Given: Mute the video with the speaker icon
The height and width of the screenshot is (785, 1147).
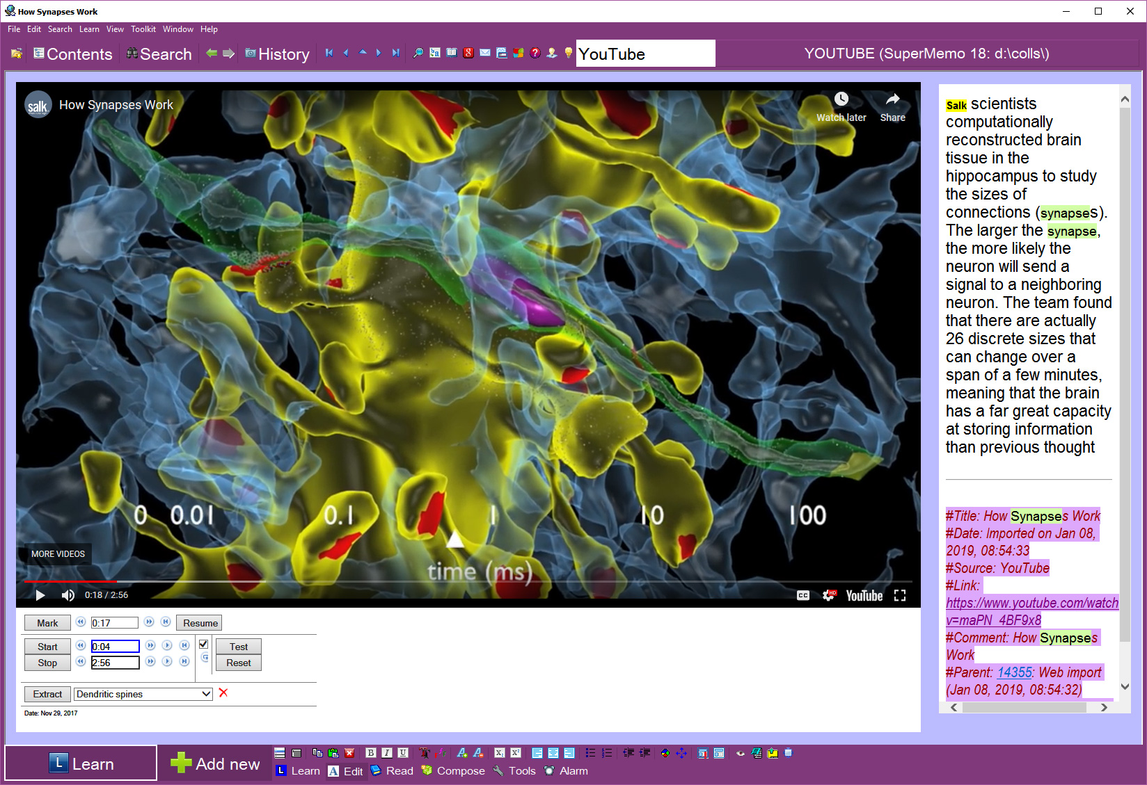Looking at the screenshot, I should 68,595.
